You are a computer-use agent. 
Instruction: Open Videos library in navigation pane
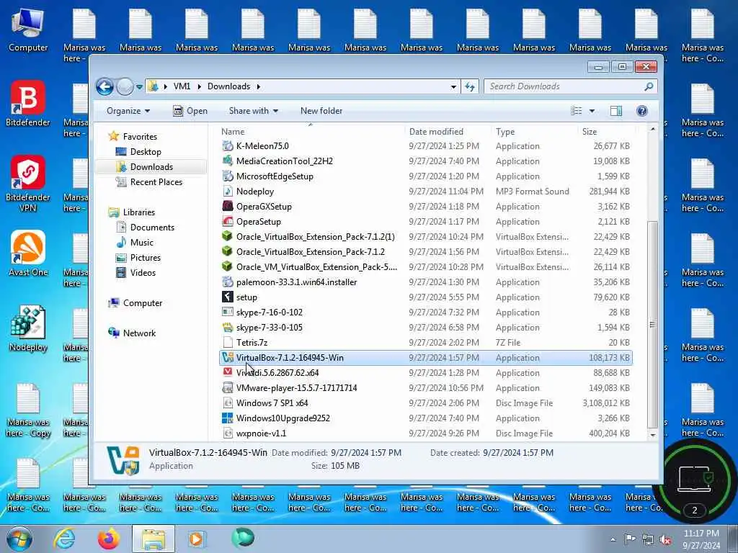(143, 272)
